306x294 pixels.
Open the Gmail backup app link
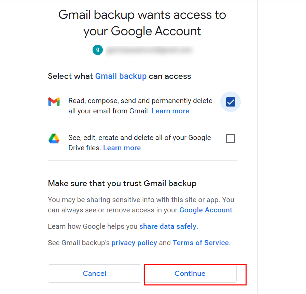pos(121,76)
